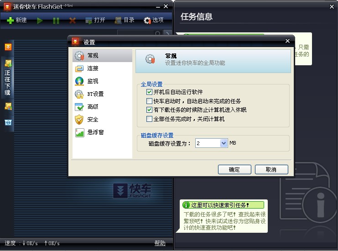Image resolution: width=338 pixels, height=251 pixels.
Task: Click 设置迷你快车的全局功能 description text
Action: point(195,63)
